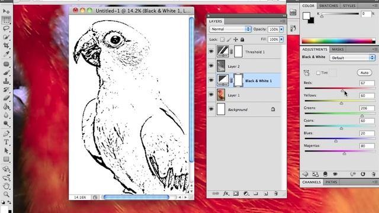Screen dimensions: 379x213
Task: Click the Blues value field
Action: 367,133
